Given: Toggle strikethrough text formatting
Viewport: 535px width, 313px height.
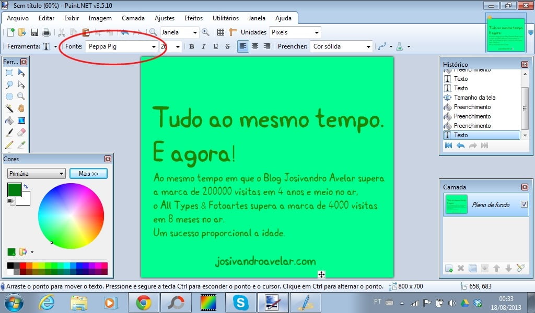Looking at the screenshot, I should (x=228, y=46).
